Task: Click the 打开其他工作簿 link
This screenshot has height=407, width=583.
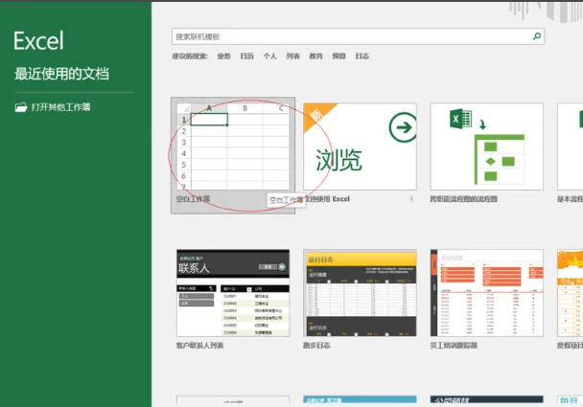Action: coord(60,107)
